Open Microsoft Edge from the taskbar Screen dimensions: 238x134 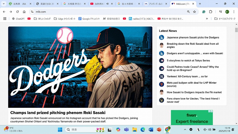pos(143,130)
